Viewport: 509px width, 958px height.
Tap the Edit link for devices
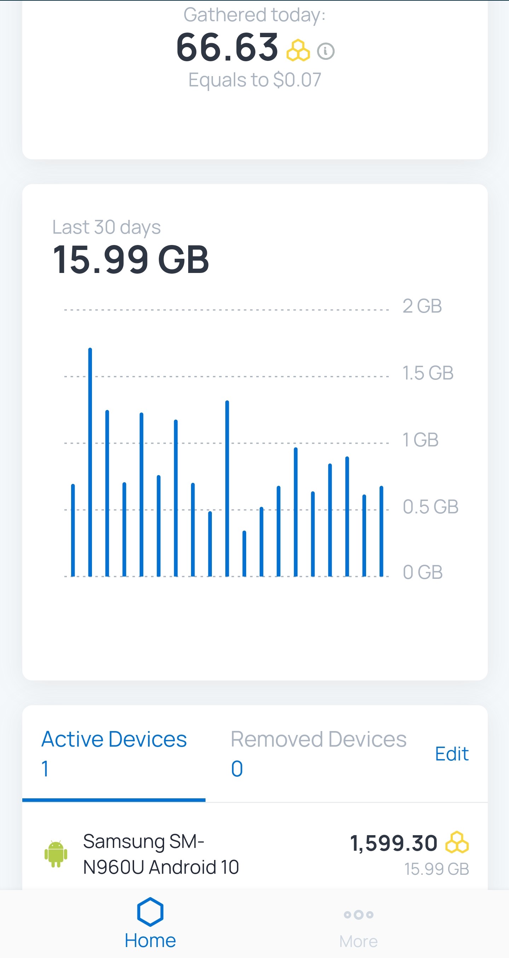[x=451, y=754]
